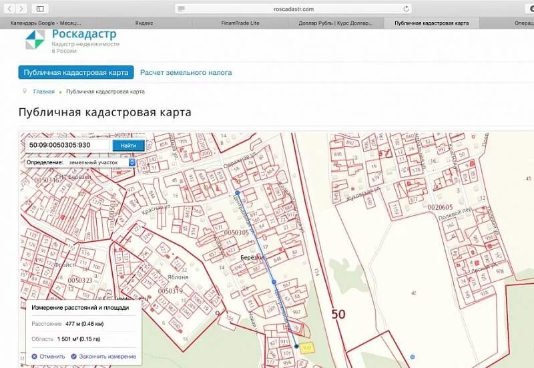Viewport: 534px width, 368px height.
Task: Click the Берёзки label on map
Action: (x=252, y=258)
